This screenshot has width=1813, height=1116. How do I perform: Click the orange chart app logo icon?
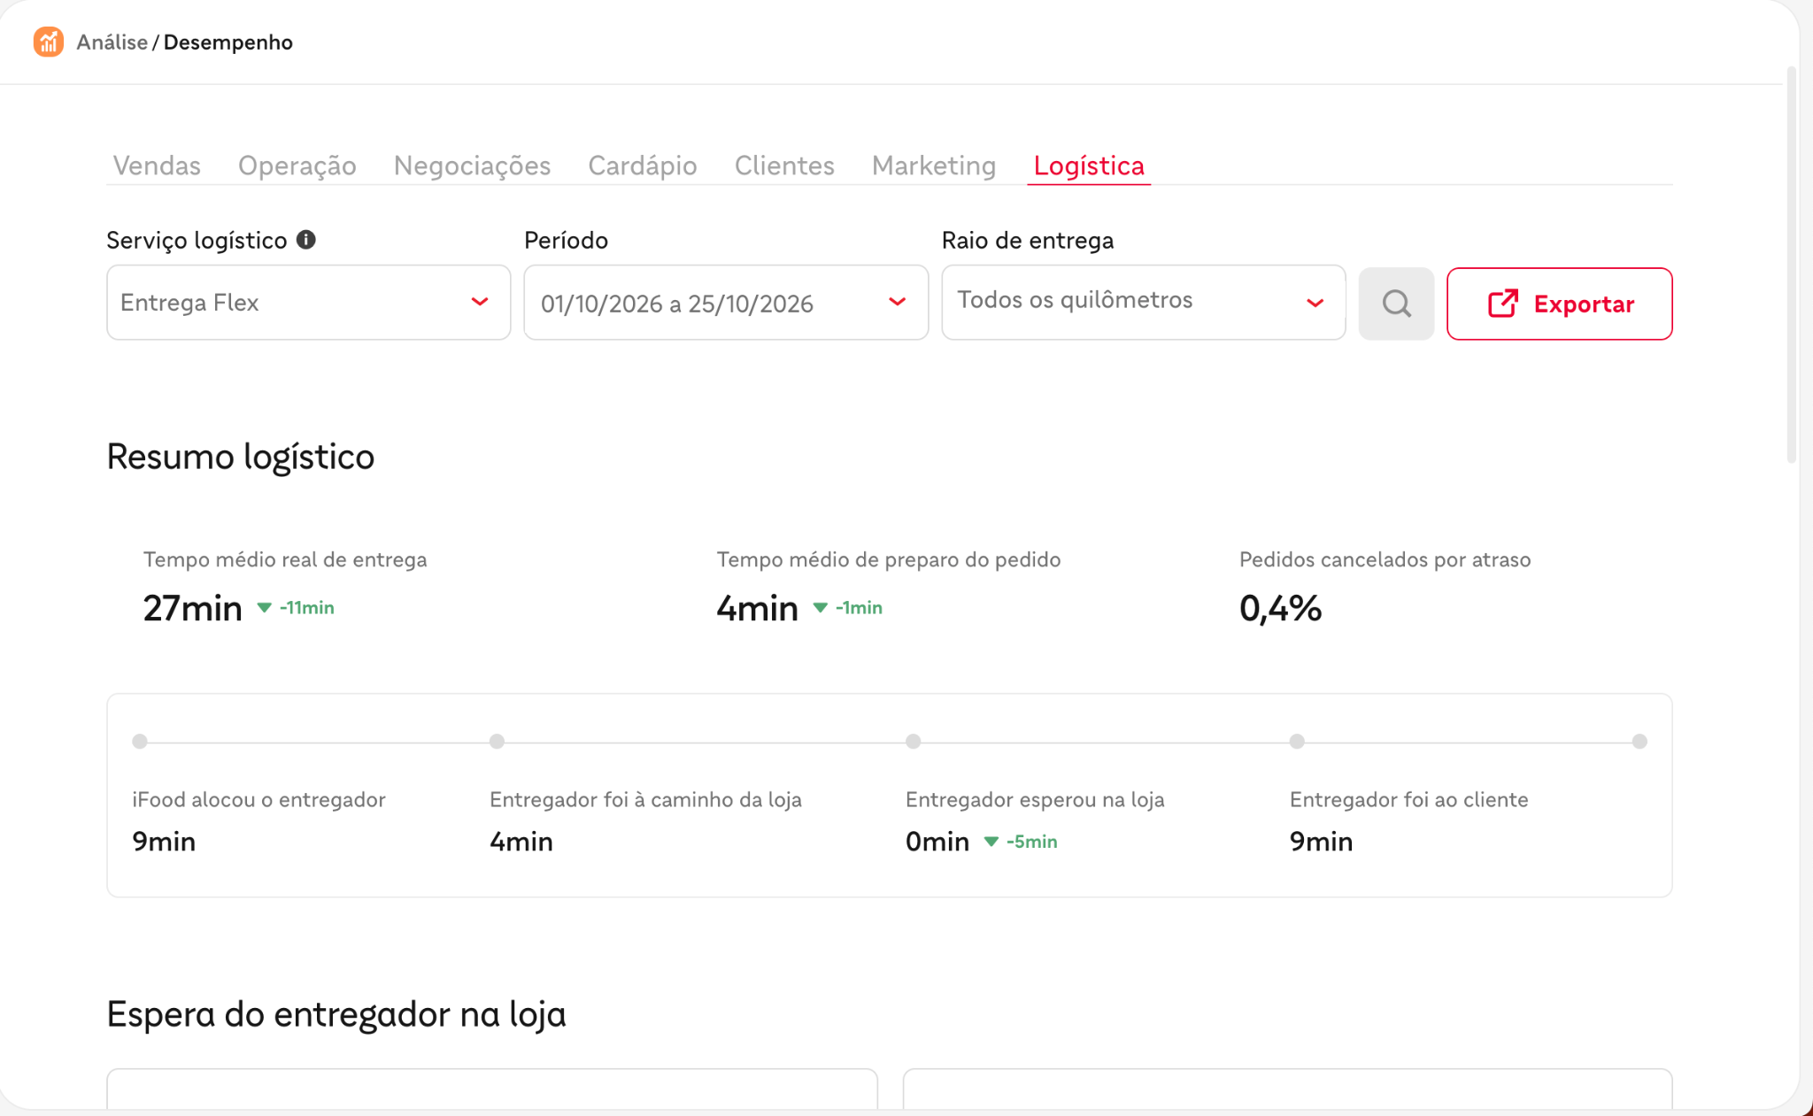click(x=48, y=42)
